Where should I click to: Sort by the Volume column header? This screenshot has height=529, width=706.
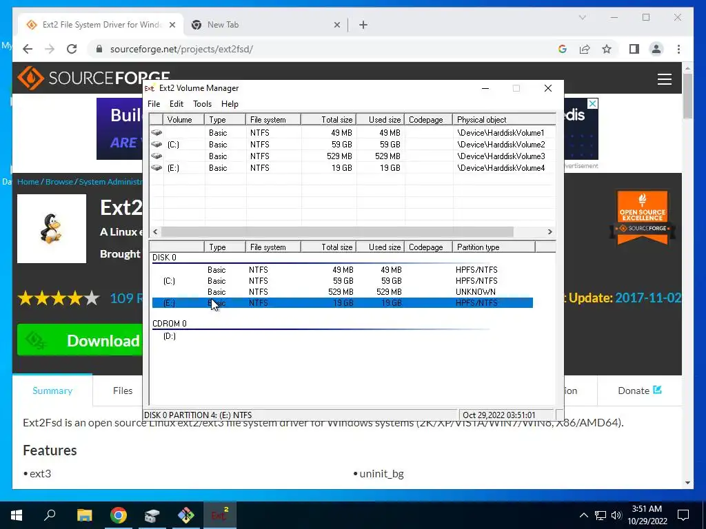coord(184,120)
